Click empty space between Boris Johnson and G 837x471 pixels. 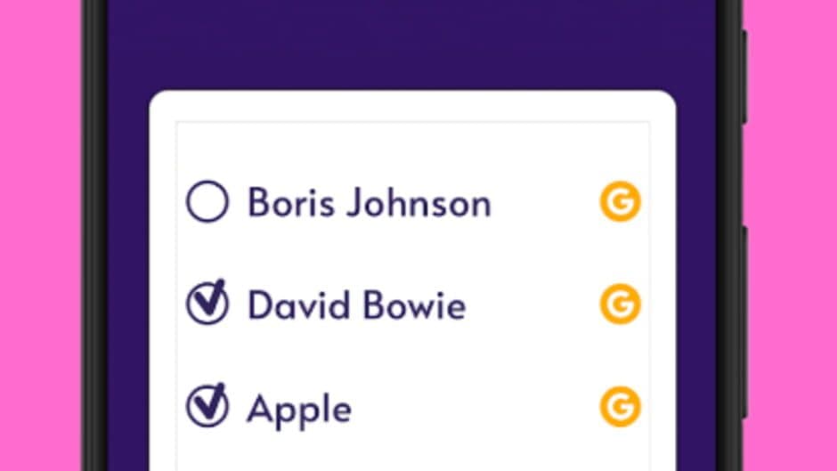click(x=544, y=202)
